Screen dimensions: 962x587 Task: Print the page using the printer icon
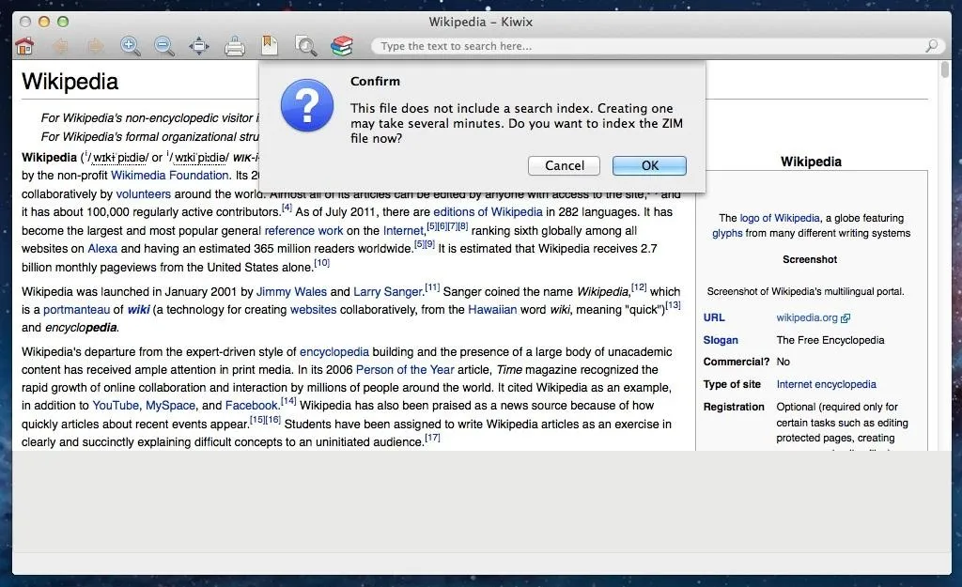(234, 46)
